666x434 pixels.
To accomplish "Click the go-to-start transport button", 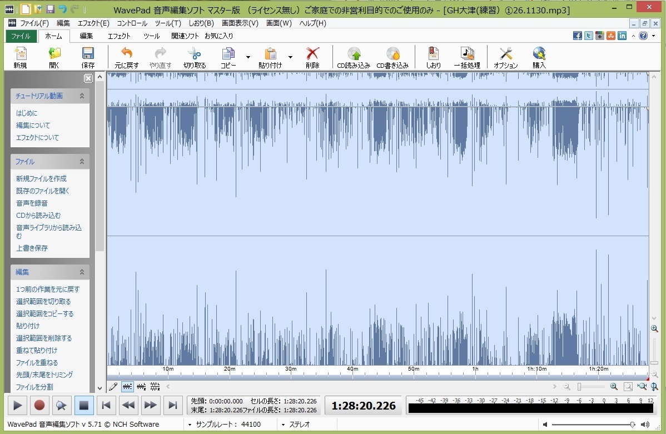I will 106,406.
